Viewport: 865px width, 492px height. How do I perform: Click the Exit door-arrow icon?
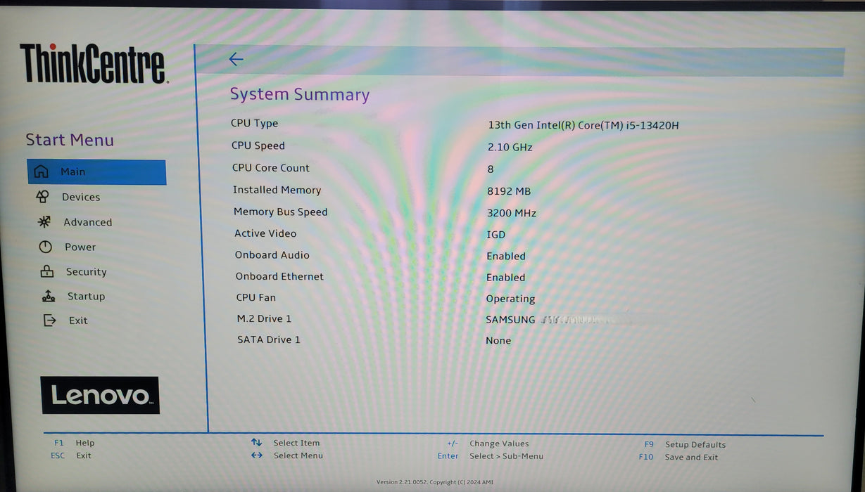[x=49, y=321]
